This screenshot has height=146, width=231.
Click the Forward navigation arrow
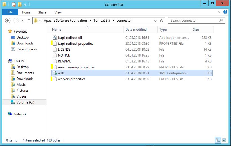[x=16, y=21]
